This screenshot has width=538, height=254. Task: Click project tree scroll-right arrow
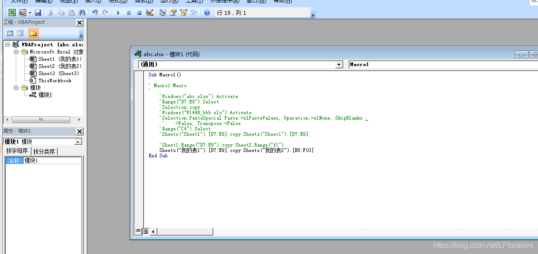click(79, 120)
